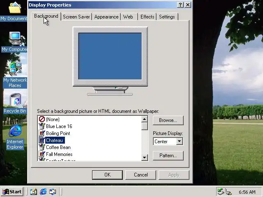Click the Fall Memories file icon
The width and height of the screenshot is (263, 197).
click(x=42, y=154)
